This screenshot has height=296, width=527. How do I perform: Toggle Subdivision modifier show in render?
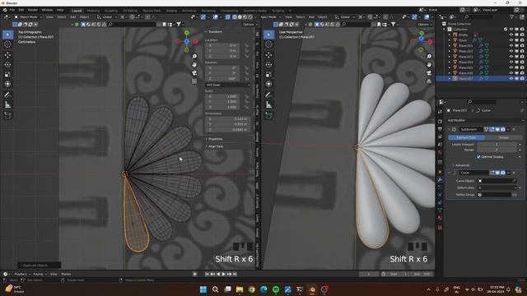coord(503,129)
